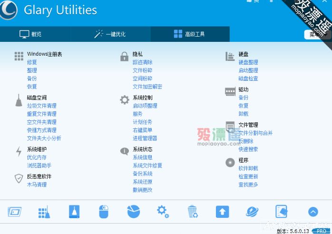Open the registry 整理 link
332x234 pixels.
(32, 70)
